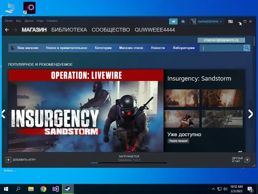Click ДОБАВИТЬ ИГРУ label

pyautogui.click(x=24, y=160)
